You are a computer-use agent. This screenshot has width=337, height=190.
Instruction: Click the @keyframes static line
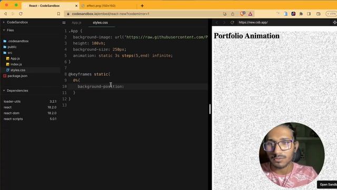point(89,74)
